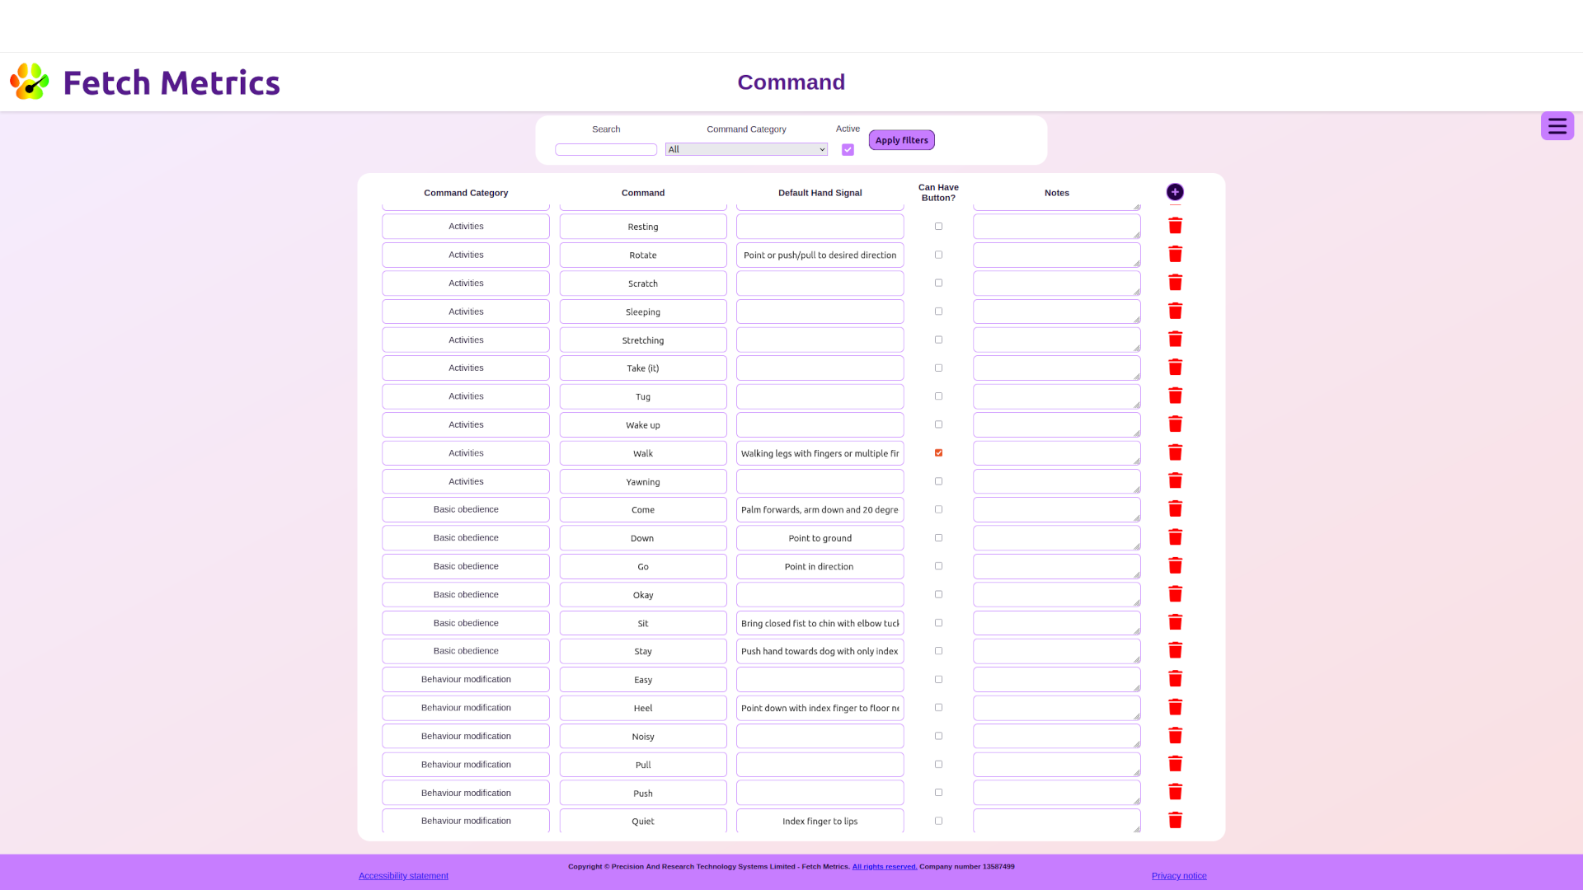Enable Can Have Button for Come
Screen dimensions: 1583x890
point(938,509)
